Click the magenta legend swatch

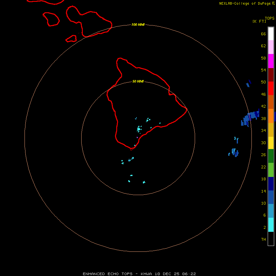pos(271,61)
